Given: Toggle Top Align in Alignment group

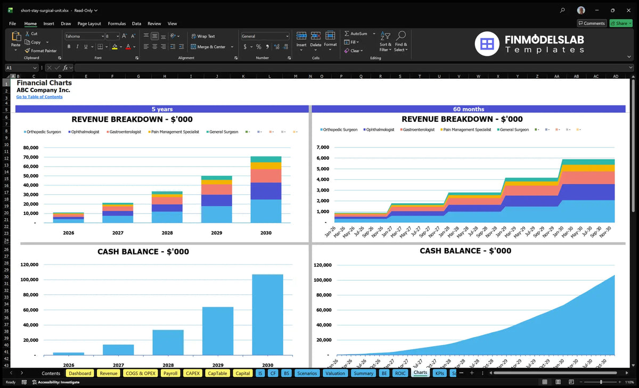Looking at the screenshot, I should point(146,36).
